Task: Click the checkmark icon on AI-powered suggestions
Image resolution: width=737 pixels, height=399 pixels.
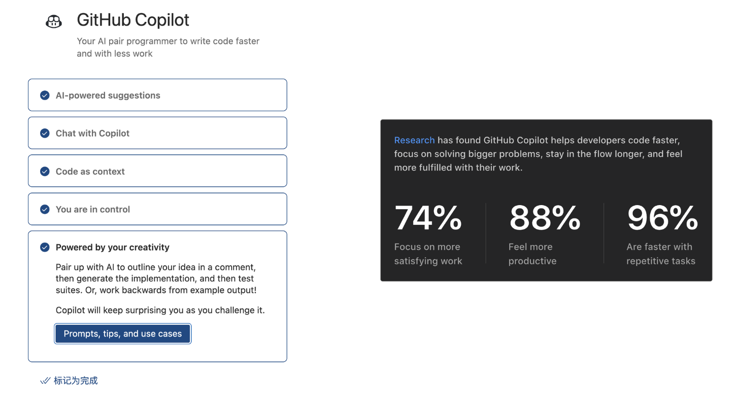Action: click(x=45, y=95)
